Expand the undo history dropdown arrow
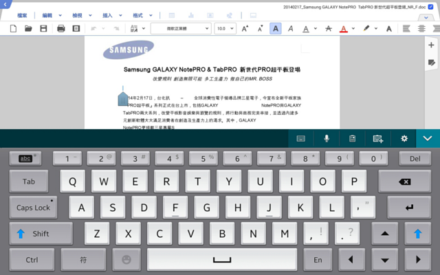This screenshot has height=275, width=440. pyautogui.click(x=103, y=28)
